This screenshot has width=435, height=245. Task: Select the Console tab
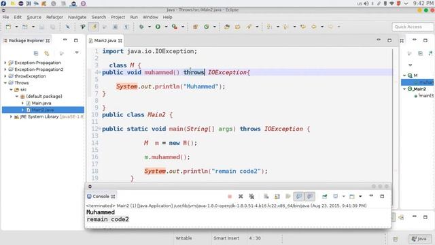pos(101,197)
